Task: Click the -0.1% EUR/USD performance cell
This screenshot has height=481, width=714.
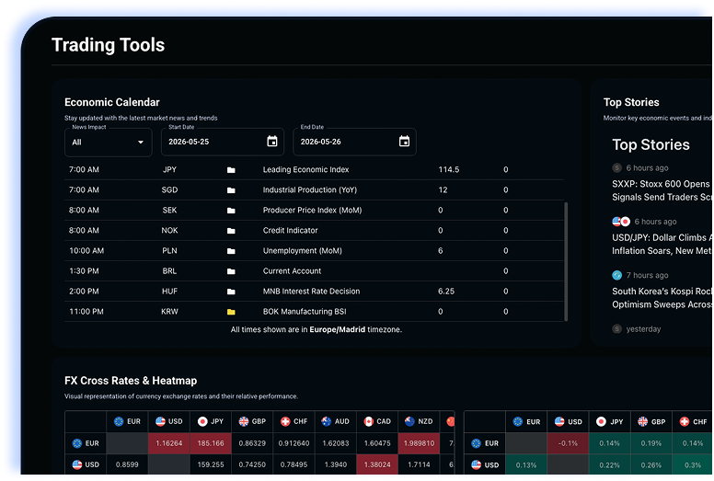Action: (568, 443)
